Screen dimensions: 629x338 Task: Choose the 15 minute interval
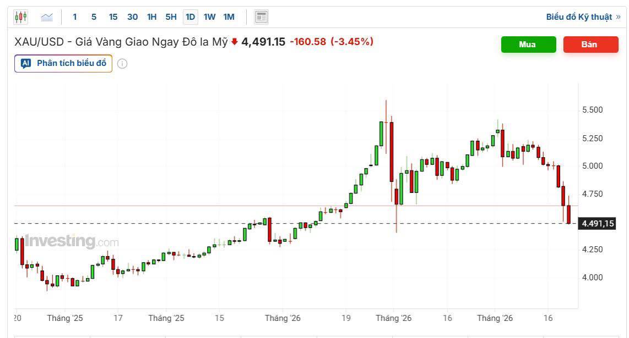[x=113, y=17]
